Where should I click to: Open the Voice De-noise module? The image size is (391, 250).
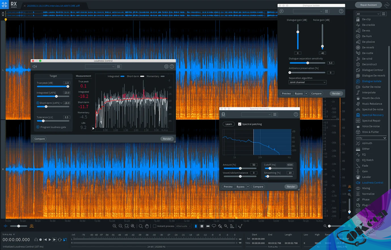[x=371, y=126]
